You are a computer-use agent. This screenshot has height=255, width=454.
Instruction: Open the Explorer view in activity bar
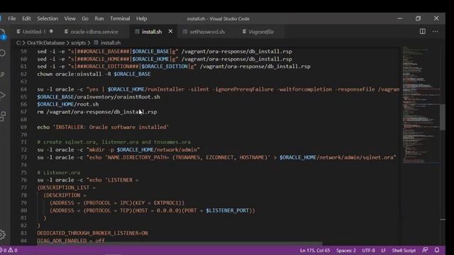[x=3, y=34]
